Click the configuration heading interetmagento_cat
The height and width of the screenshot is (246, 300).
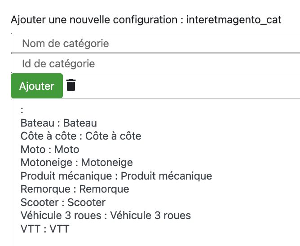tap(234, 20)
